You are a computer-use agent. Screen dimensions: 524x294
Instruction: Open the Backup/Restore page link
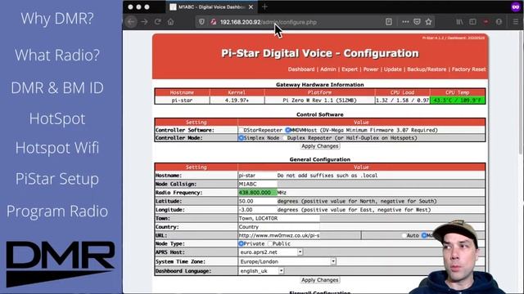[x=427, y=69]
